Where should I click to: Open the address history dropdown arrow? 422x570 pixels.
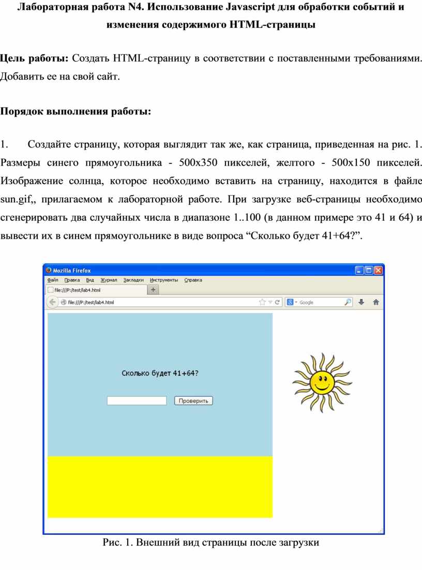click(270, 302)
